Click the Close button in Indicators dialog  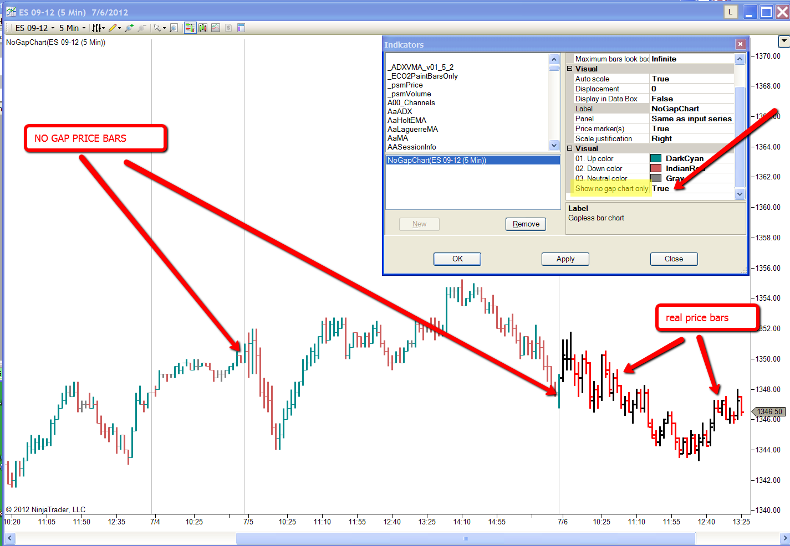tap(674, 259)
